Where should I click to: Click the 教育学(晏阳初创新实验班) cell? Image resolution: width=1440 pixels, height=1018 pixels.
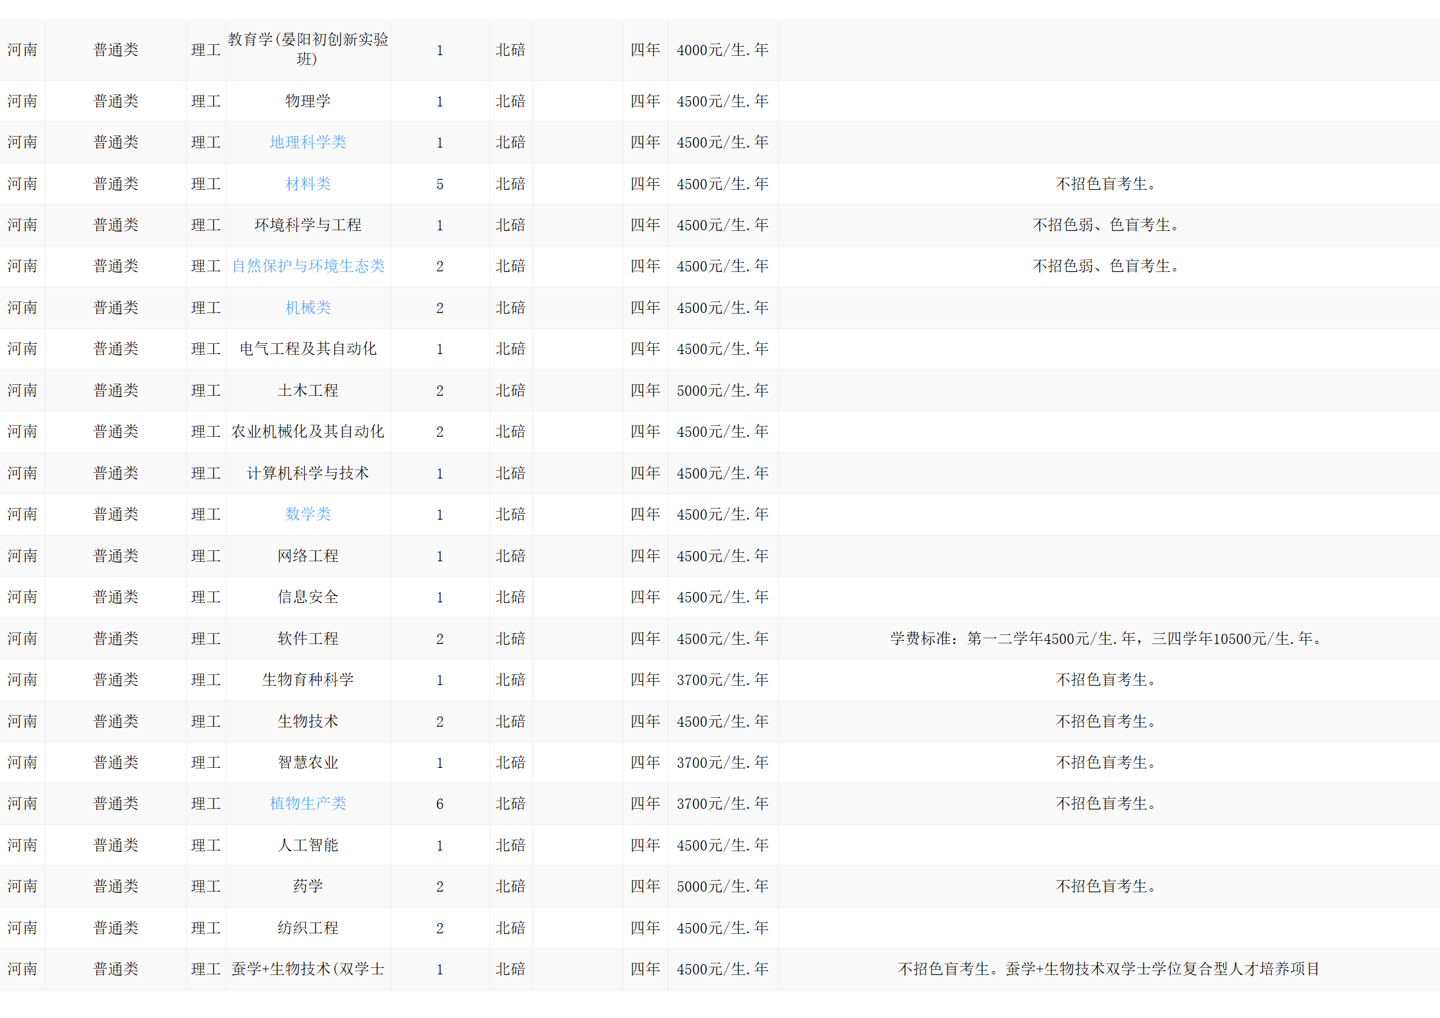coord(308,49)
